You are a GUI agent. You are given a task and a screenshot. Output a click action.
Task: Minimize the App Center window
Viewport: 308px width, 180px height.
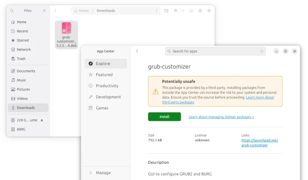tap(276, 51)
